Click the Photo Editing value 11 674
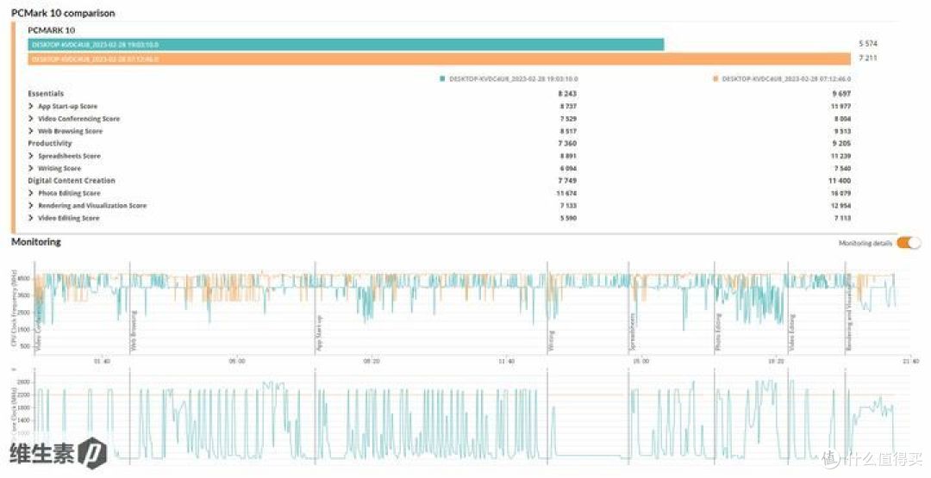The height and width of the screenshot is (478, 931). 566,193
